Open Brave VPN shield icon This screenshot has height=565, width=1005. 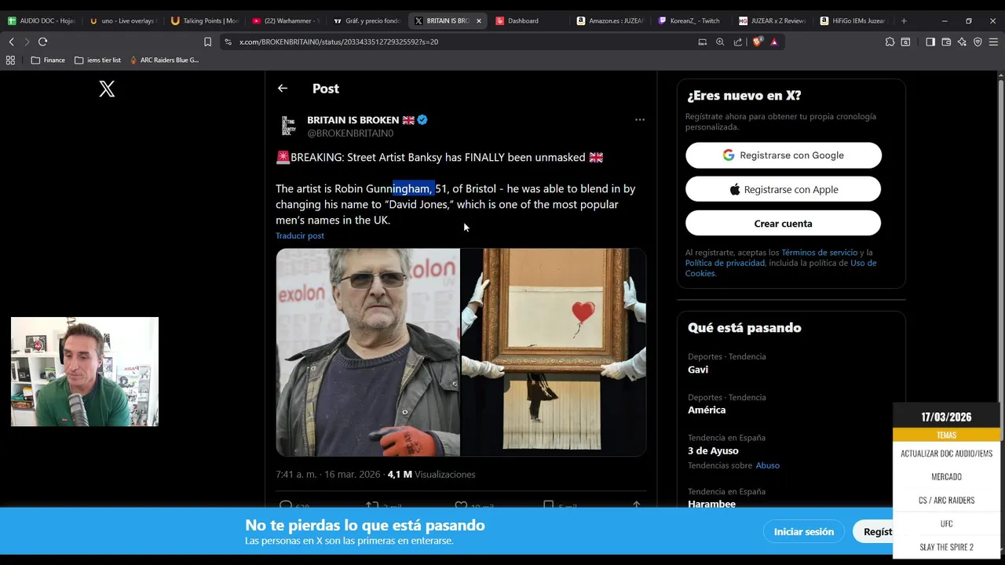tap(978, 42)
